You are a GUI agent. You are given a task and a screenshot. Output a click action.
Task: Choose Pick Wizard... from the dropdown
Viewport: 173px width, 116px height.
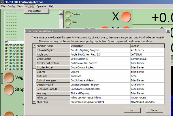[x=36, y=11]
